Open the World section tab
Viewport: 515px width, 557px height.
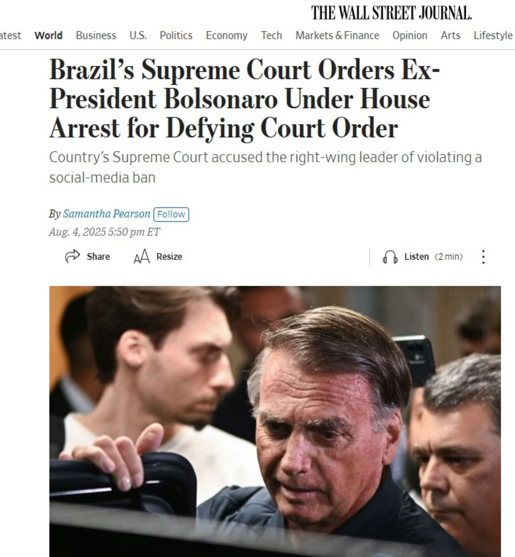coord(48,35)
